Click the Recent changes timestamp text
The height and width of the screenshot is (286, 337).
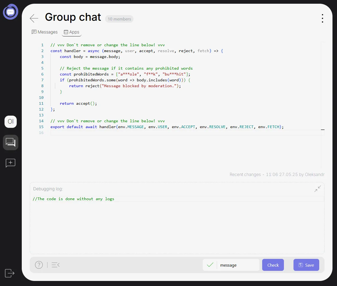click(277, 174)
